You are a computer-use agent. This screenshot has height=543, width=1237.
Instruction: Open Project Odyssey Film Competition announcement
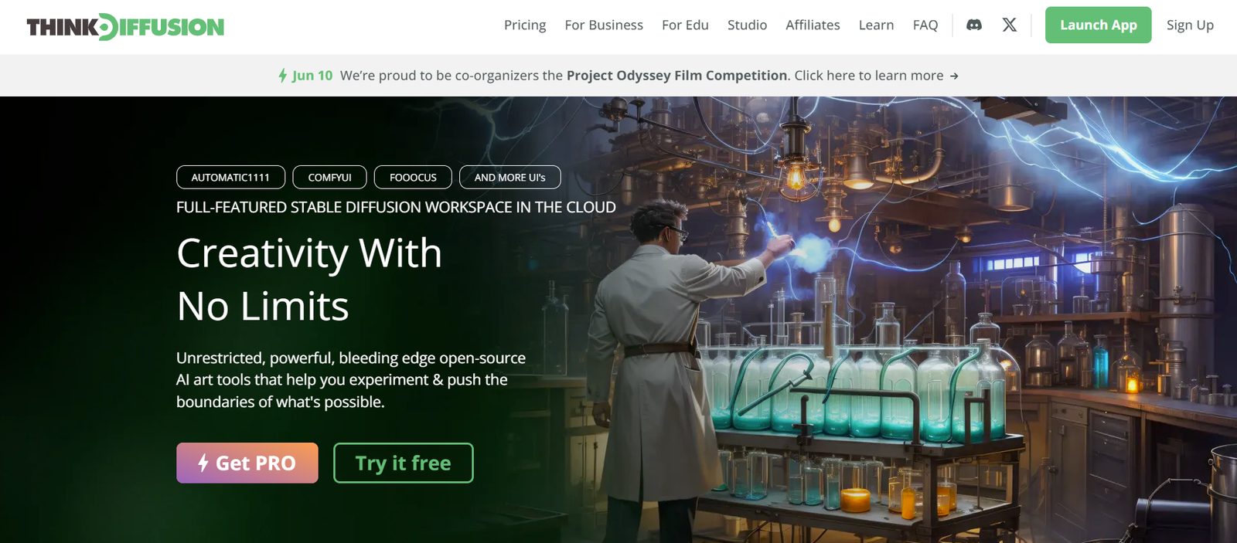pos(676,76)
